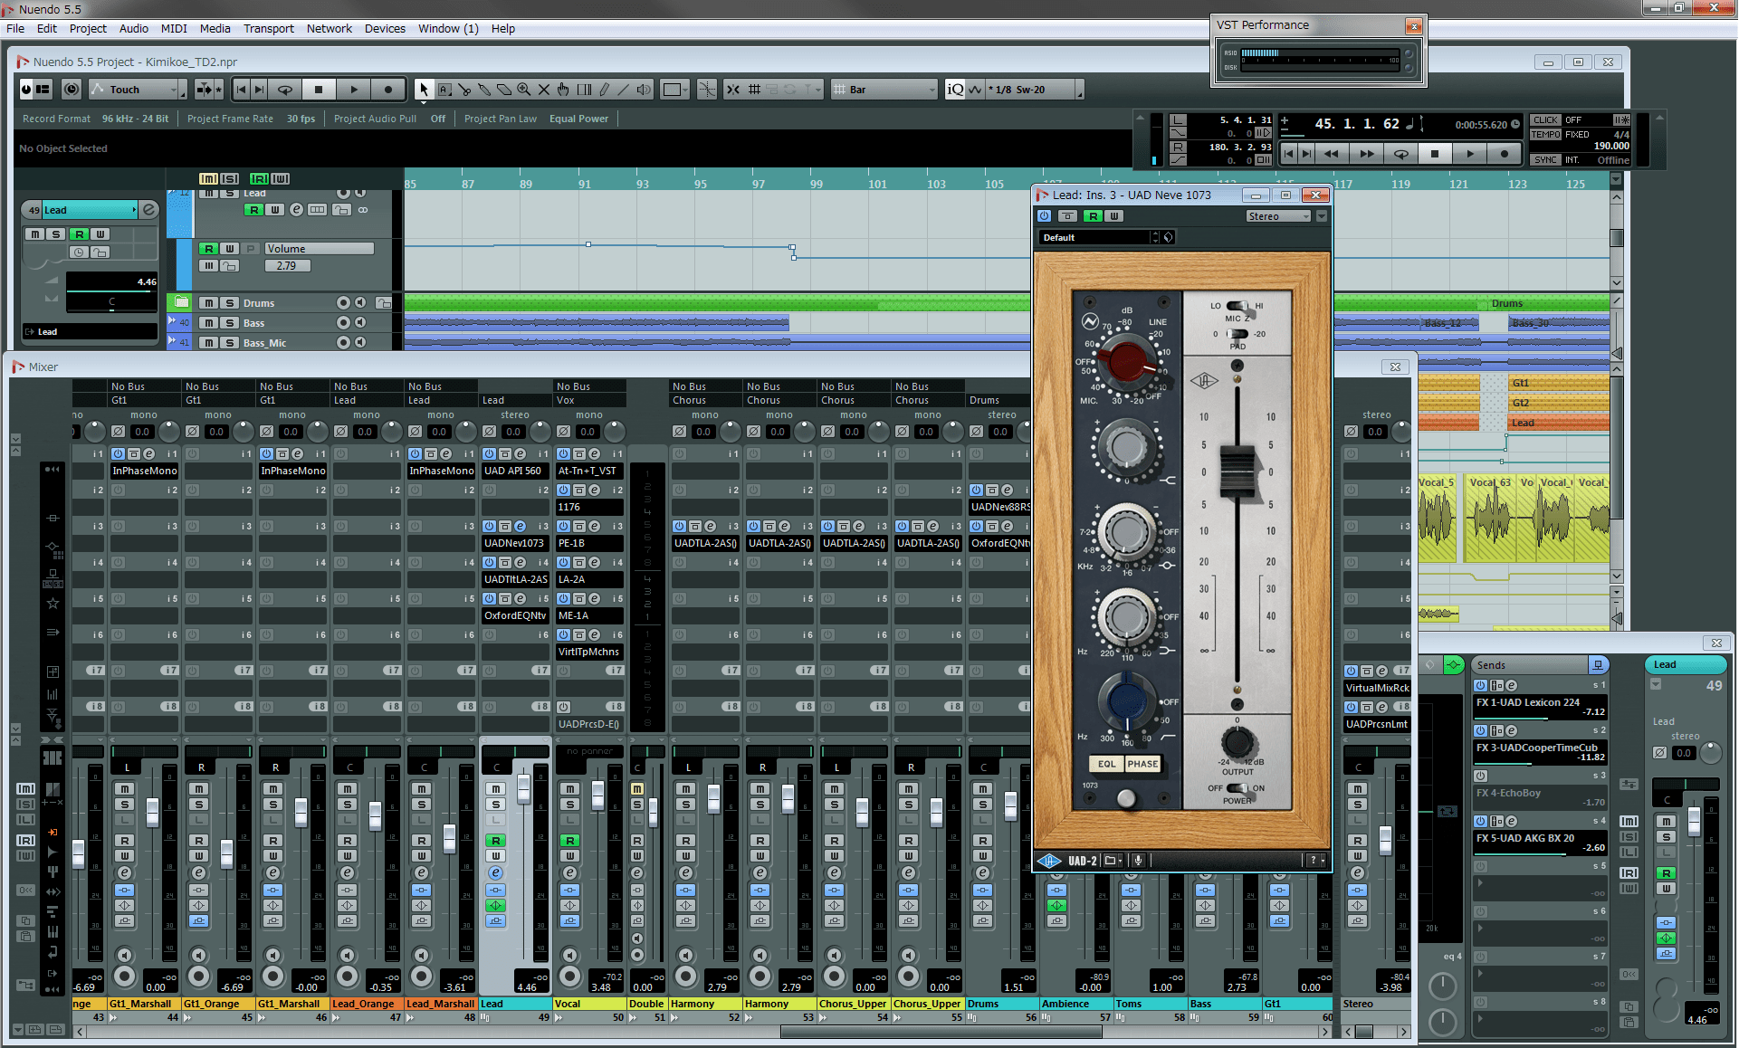Select the Eraser tool
Viewport: 1739px width, 1048px height.
(504, 90)
